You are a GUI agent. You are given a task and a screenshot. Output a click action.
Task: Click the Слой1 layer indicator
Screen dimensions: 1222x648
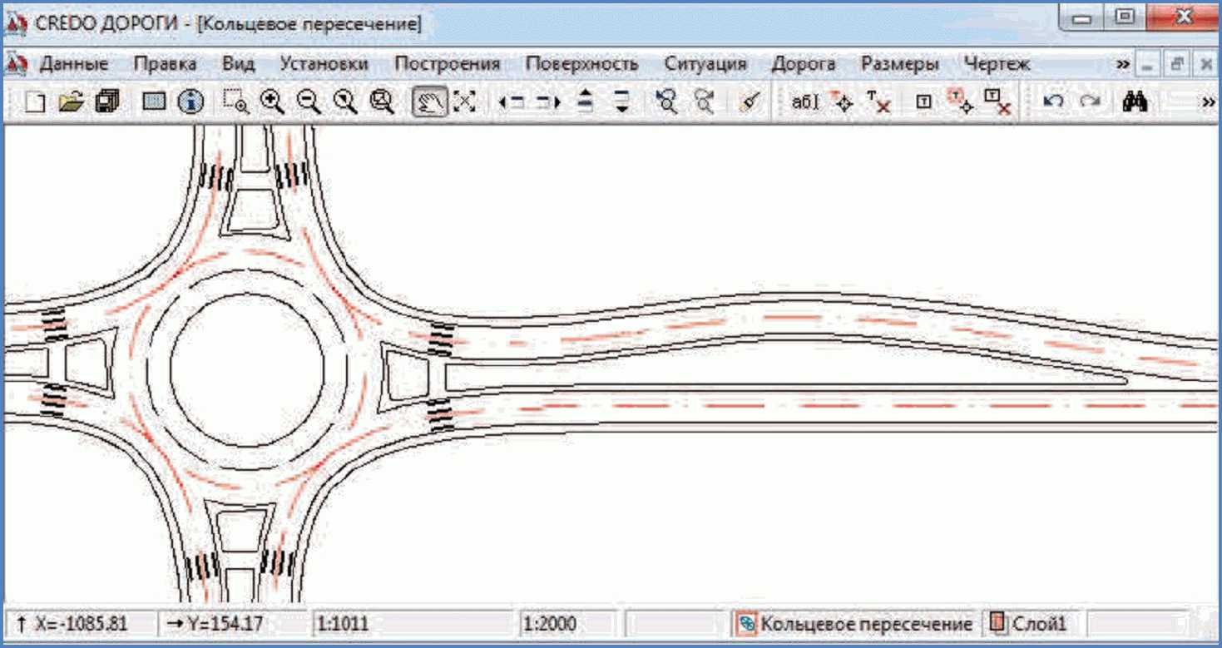1030,624
